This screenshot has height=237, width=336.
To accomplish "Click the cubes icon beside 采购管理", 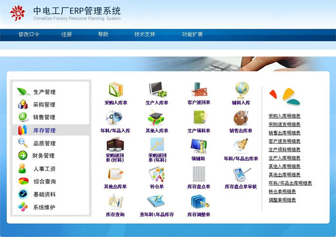I will [23, 105].
